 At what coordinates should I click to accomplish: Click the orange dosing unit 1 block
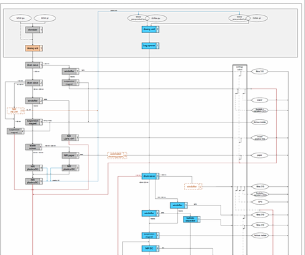tap(34, 48)
